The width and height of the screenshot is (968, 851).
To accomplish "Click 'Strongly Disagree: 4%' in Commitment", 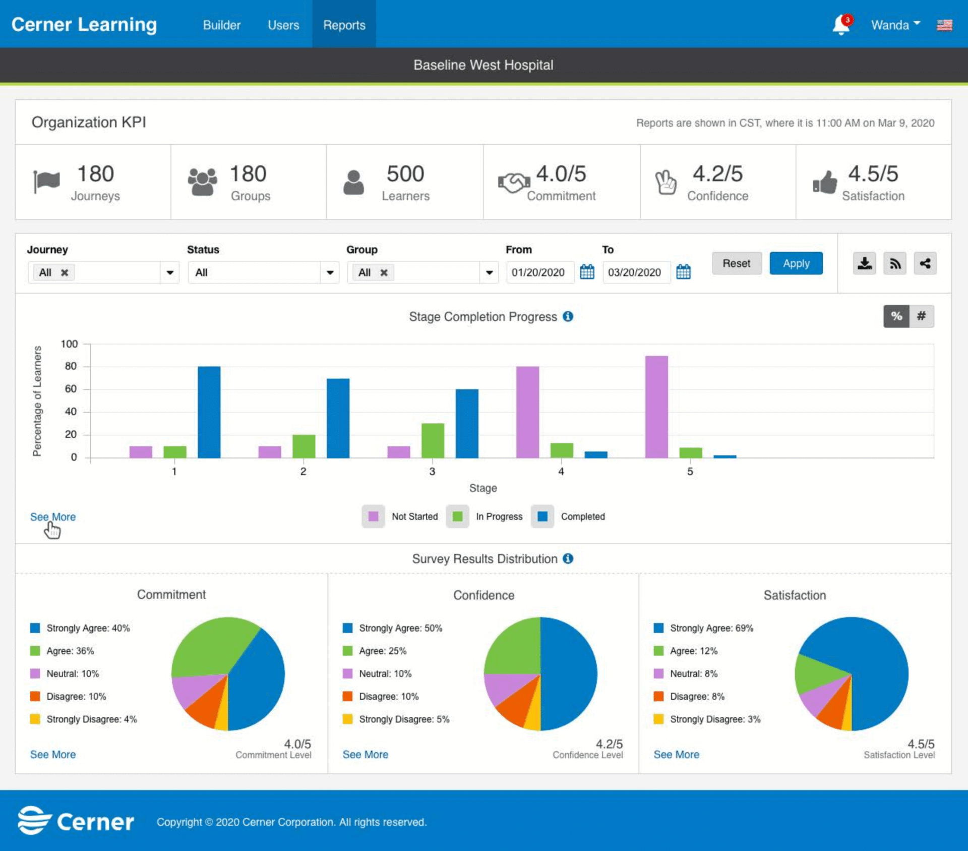I will click(x=92, y=719).
